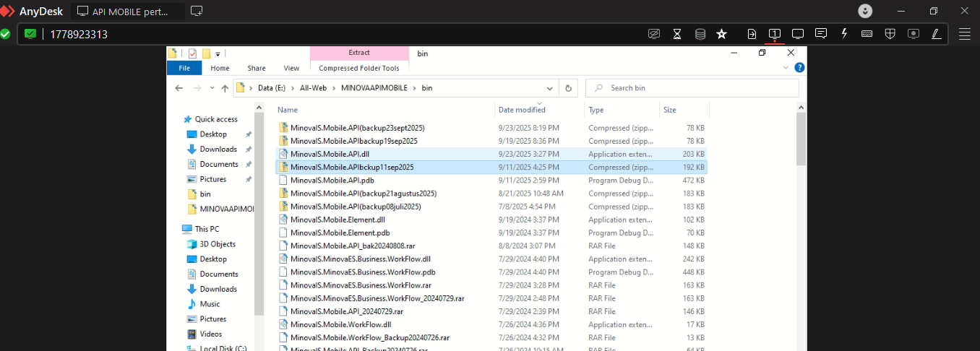Open the AnyDesk chat icon
Screen dimensions: 980x351
[821, 34]
